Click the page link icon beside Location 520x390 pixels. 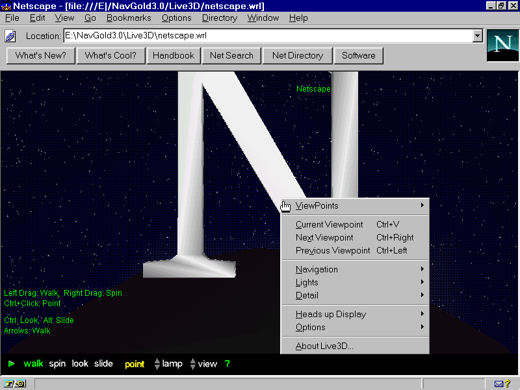(x=10, y=36)
